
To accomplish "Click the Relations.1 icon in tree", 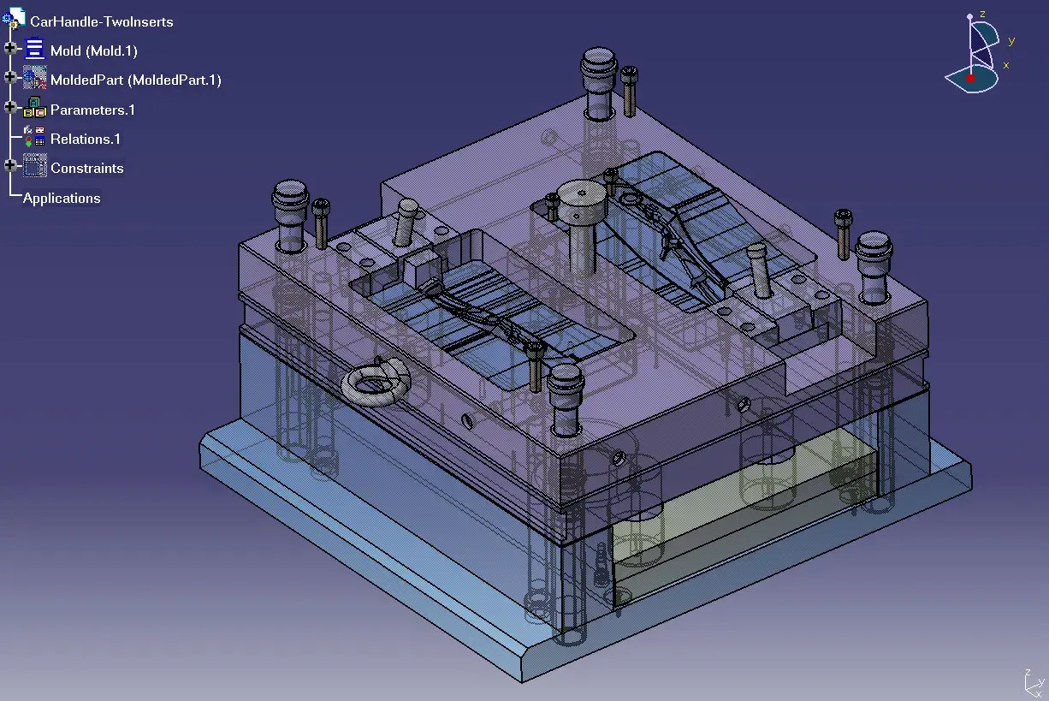I will [x=35, y=137].
